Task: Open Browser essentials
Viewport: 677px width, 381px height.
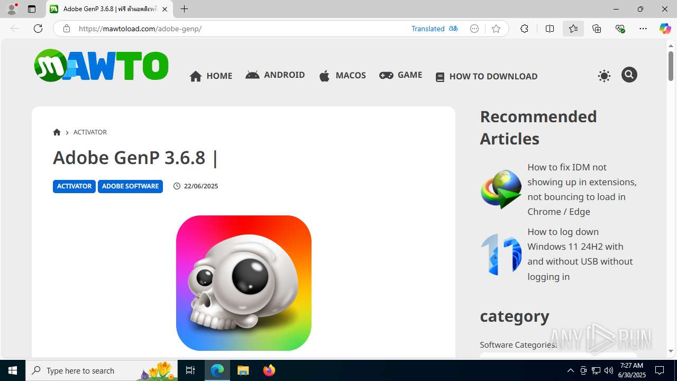Action: [620, 29]
